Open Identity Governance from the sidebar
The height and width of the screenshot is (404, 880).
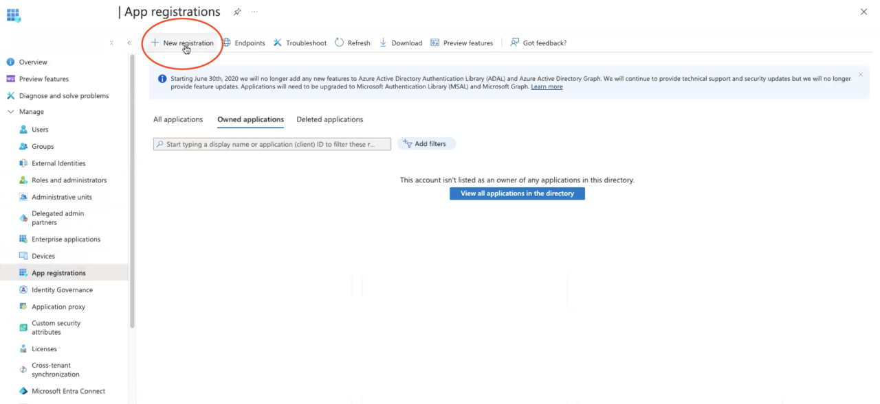tap(63, 289)
